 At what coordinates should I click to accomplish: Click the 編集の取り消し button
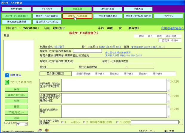pos(16,95)
